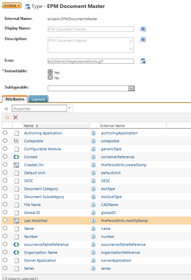Screen dimensions: 191x280
Task: Switch to the Layouts tab
Action: [x=38, y=99]
